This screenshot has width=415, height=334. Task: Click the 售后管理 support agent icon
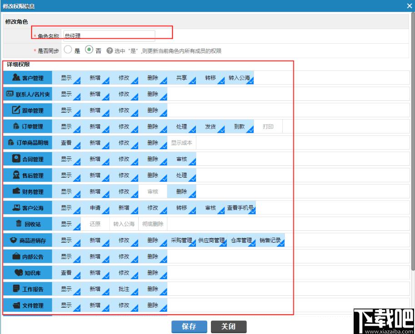coord(16,174)
